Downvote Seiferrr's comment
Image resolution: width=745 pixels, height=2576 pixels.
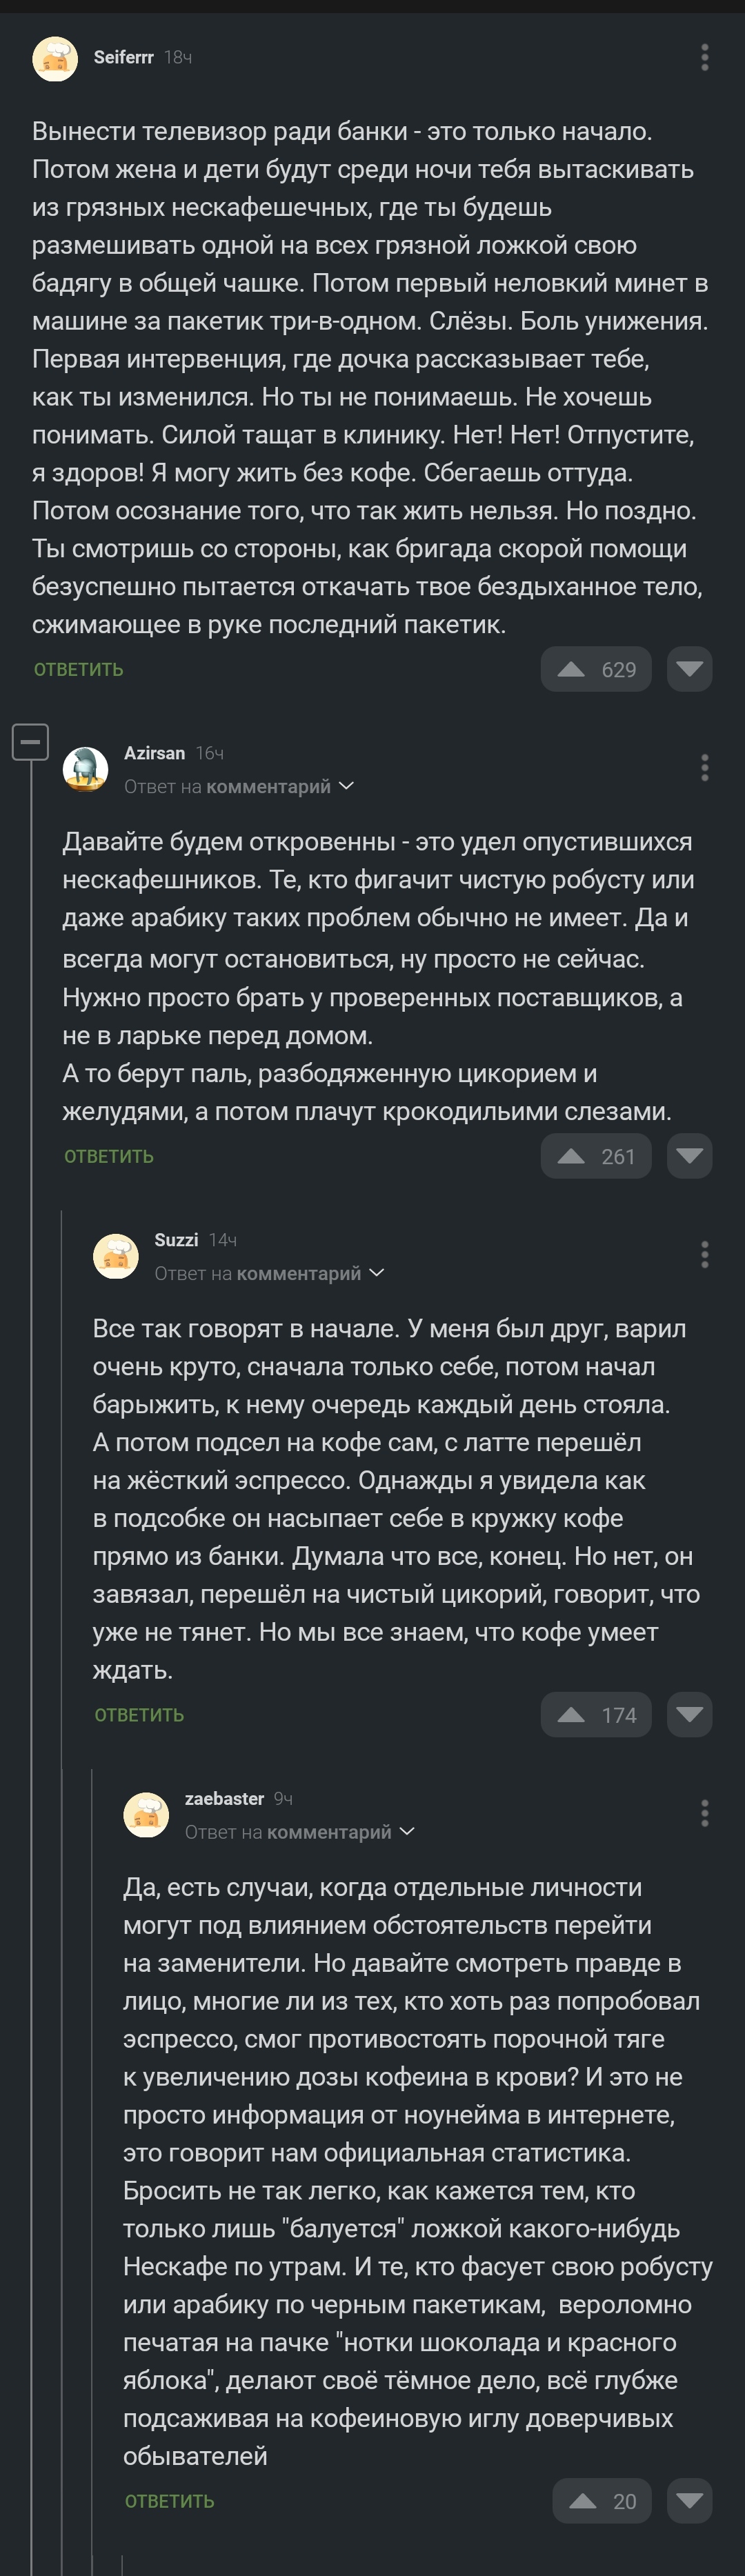690,670
